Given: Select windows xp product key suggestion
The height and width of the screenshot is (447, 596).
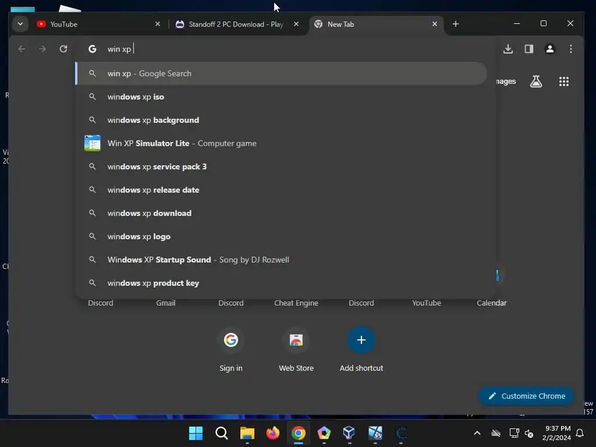Looking at the screenshot, I should [281, 283].
